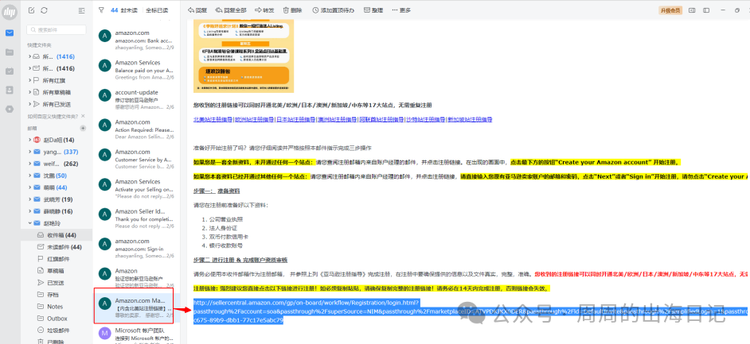
Task: Open the 更多 more options menu
Action: click(401, 10)
